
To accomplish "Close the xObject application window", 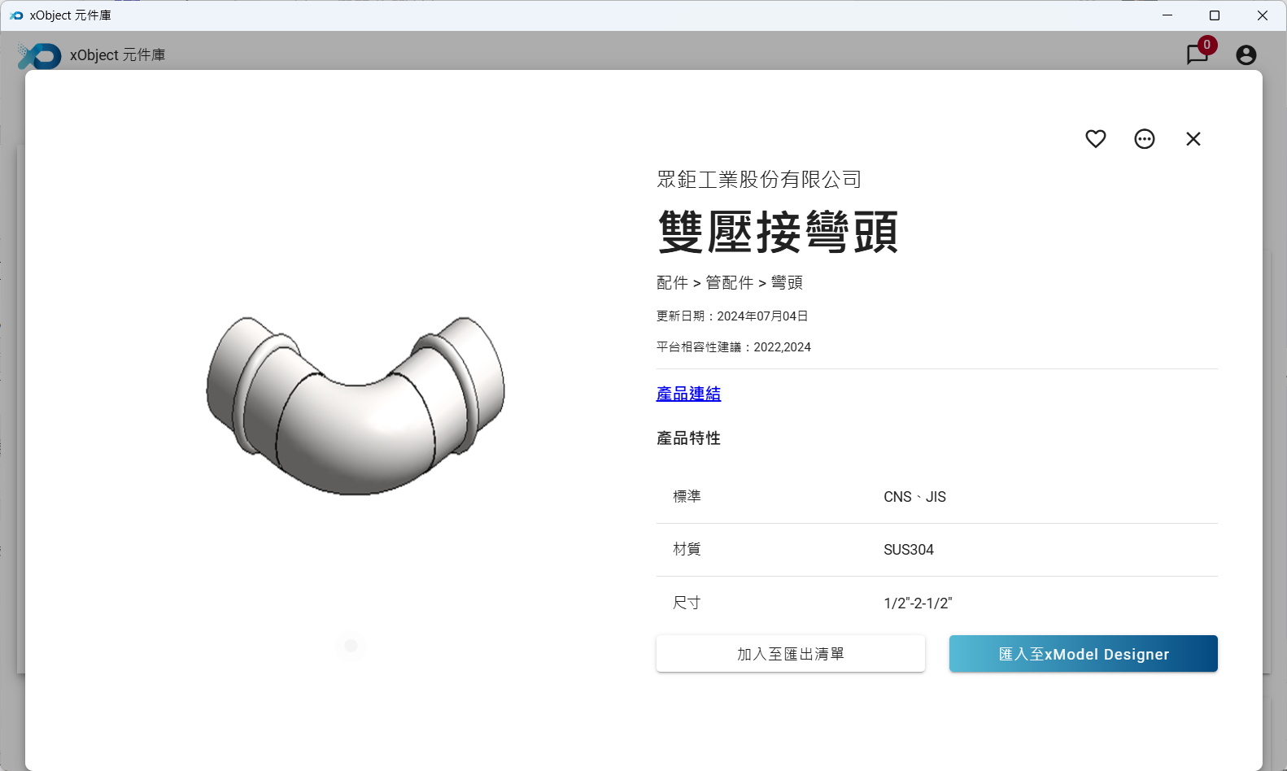I will coord(1262,15).
